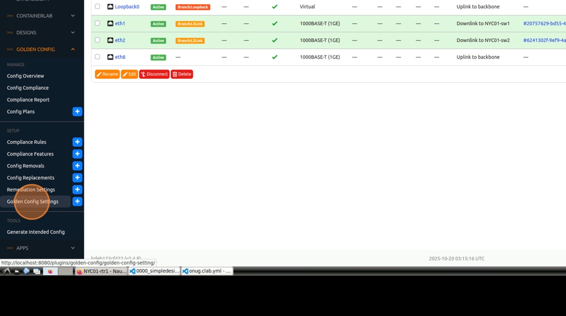Expand the DESIGNS sidebar section
The image size is (566, 316).
[42, 32]
